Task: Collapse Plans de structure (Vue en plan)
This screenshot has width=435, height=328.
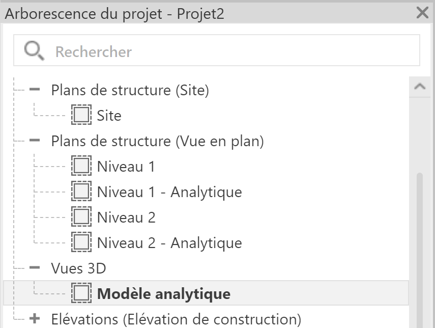Action: [x=35, y=140]
